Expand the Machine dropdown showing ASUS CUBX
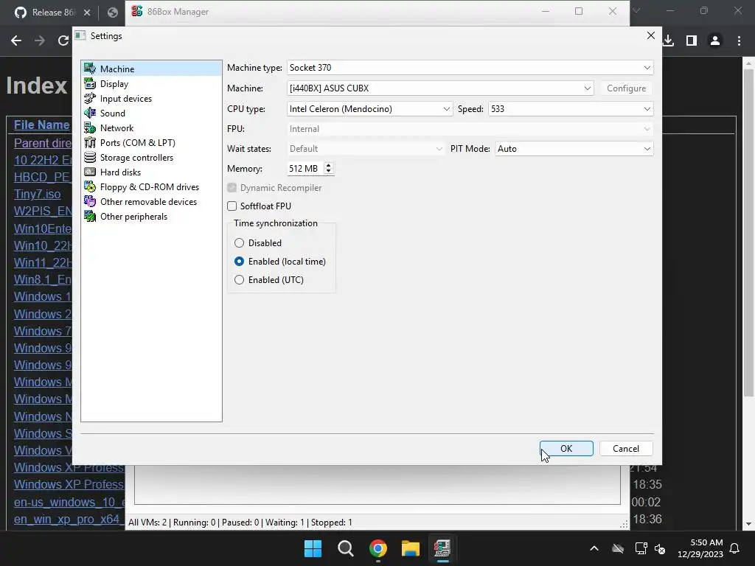The width and height of the screenshot is (755, 566). [x=440, y=88]
